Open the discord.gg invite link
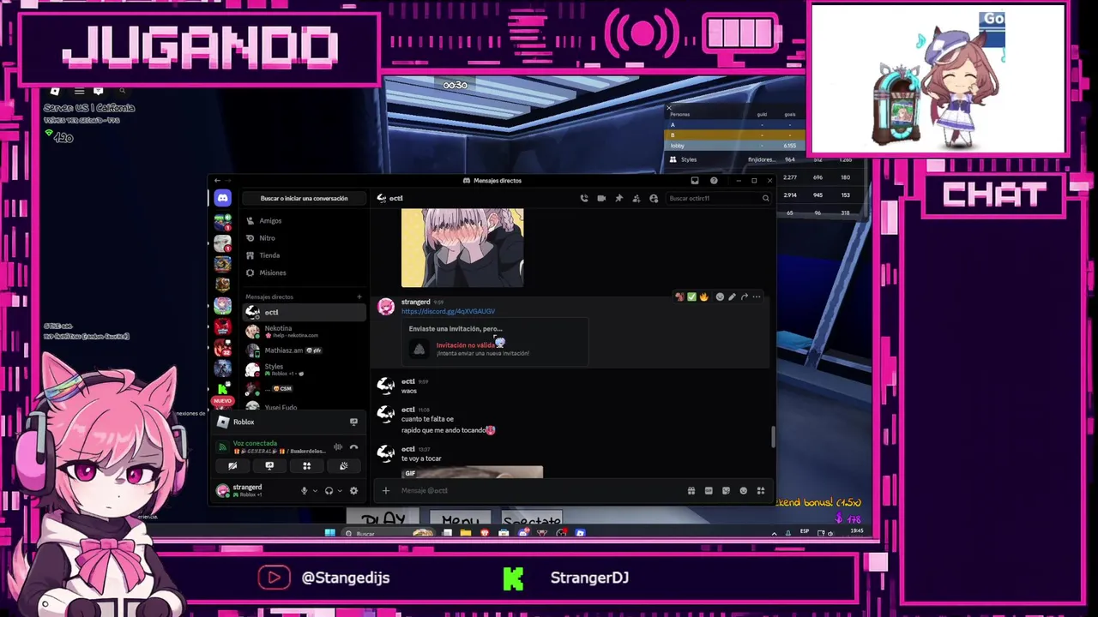This screenshot has width=1098, height=617. [x=448, y=311]
